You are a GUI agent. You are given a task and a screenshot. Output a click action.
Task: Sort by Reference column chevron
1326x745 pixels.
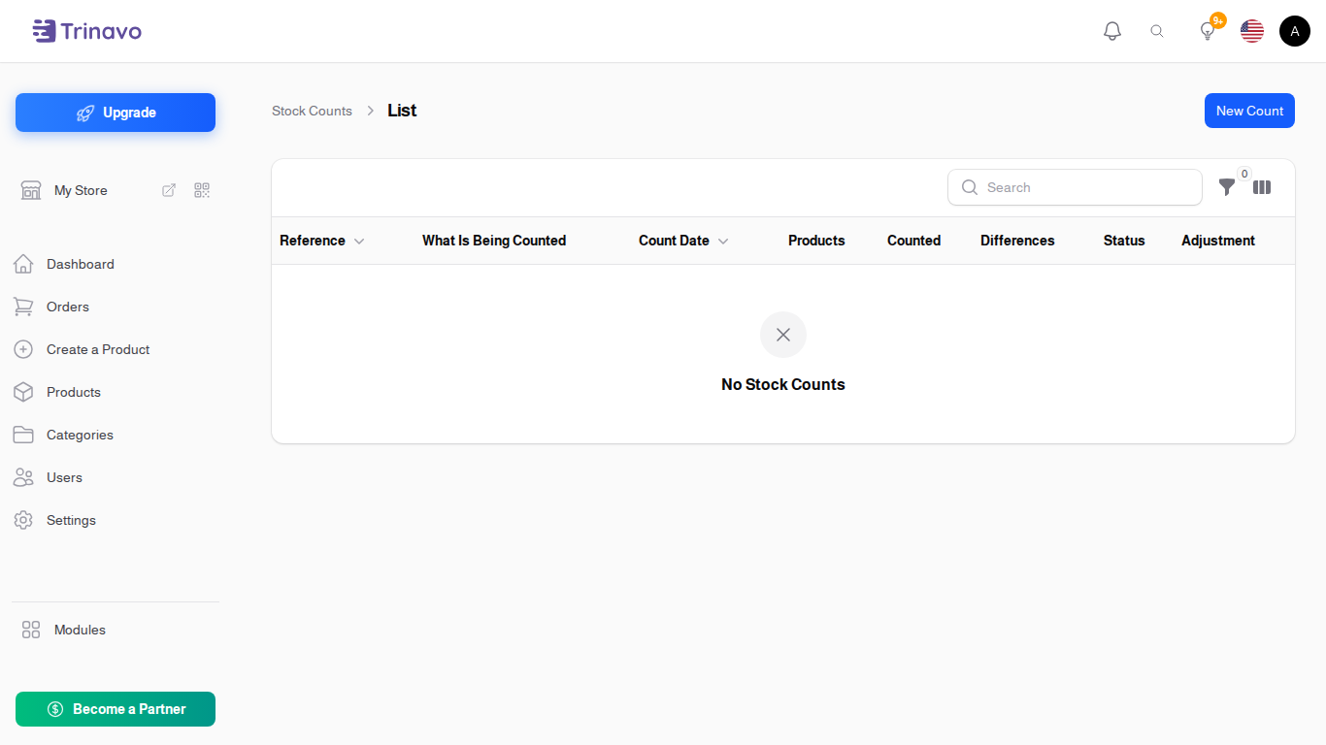point(359,241)
